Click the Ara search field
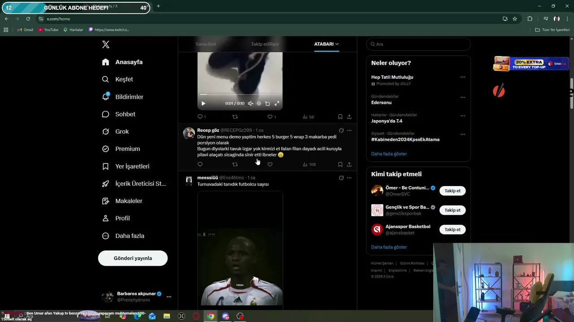 tap(418, 44)
